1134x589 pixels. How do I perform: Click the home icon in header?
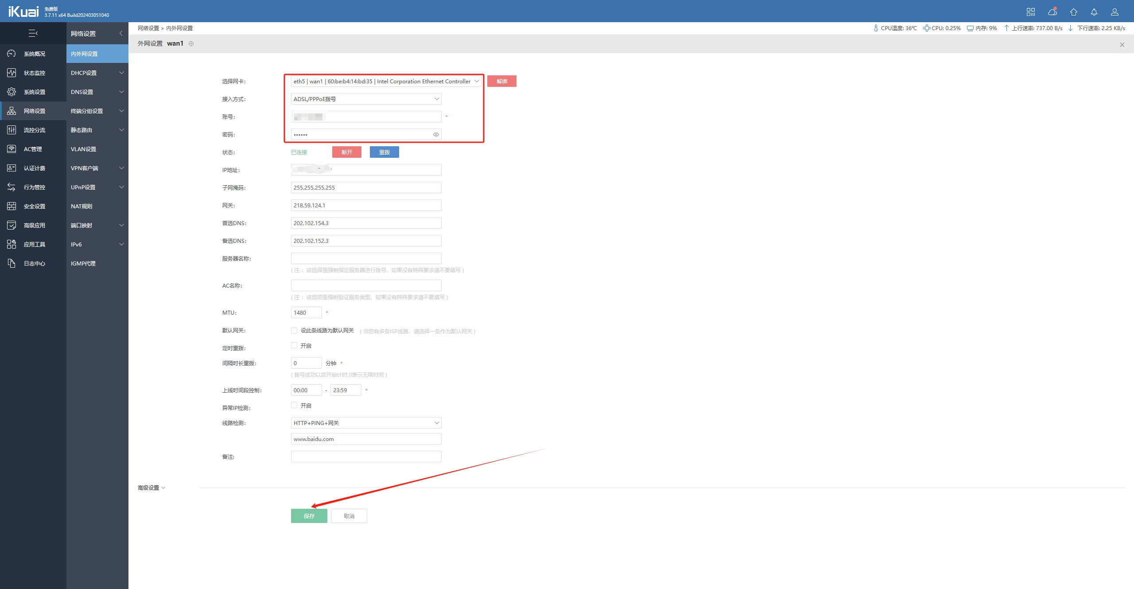click(x=1073, y=12)
